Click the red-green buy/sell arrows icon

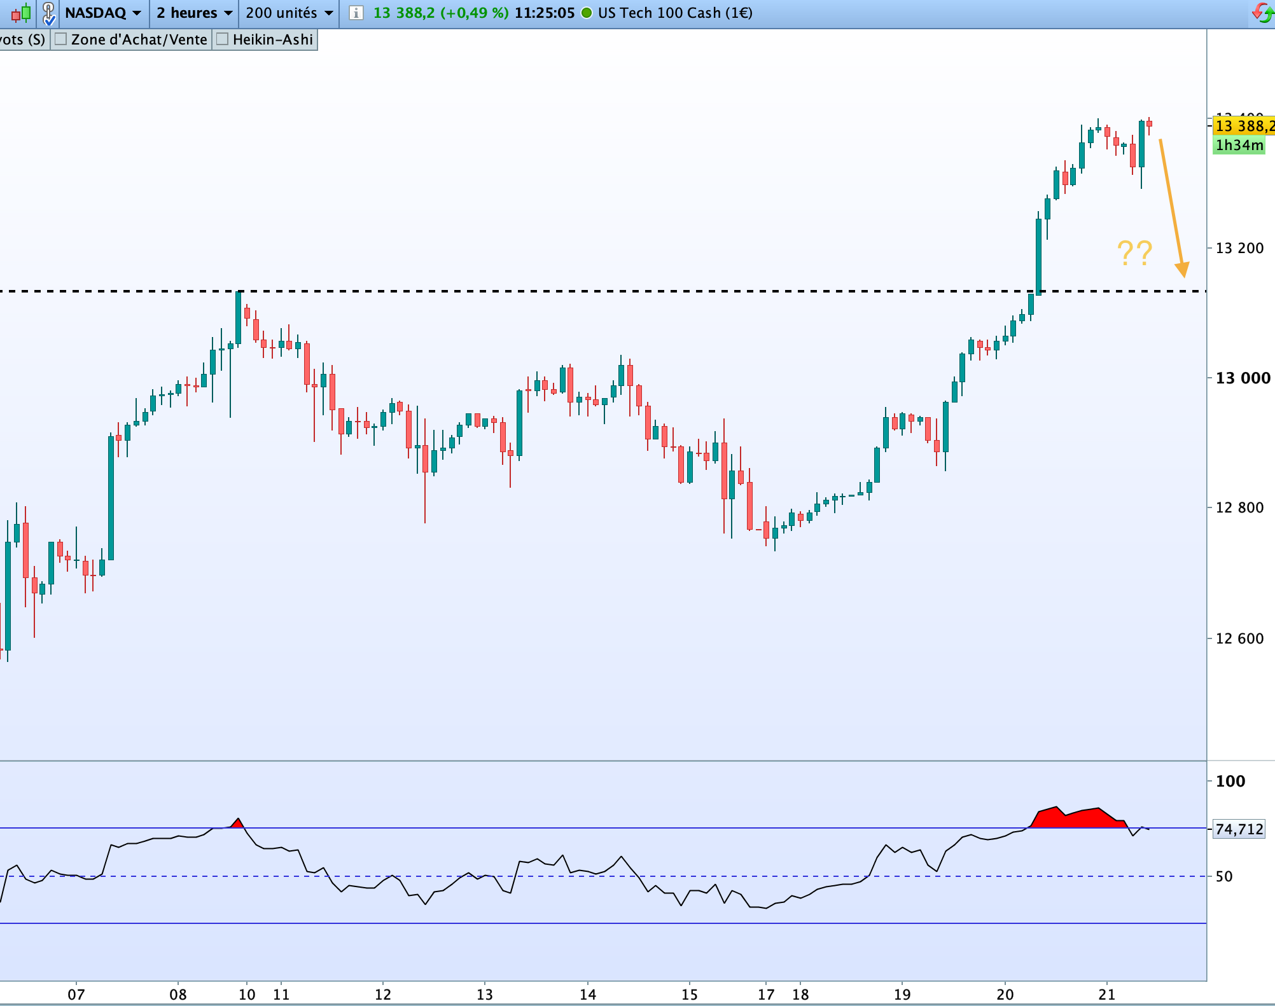(1262, 13)
